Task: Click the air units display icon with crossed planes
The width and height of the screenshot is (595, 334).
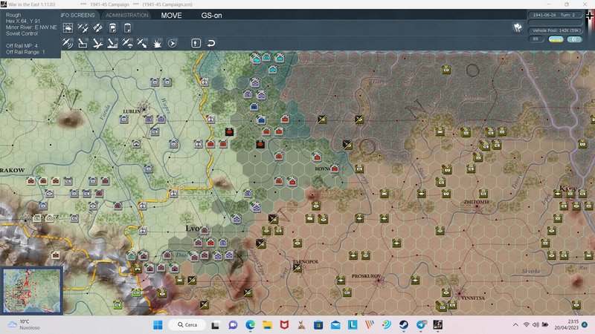Action: point(83,28)
